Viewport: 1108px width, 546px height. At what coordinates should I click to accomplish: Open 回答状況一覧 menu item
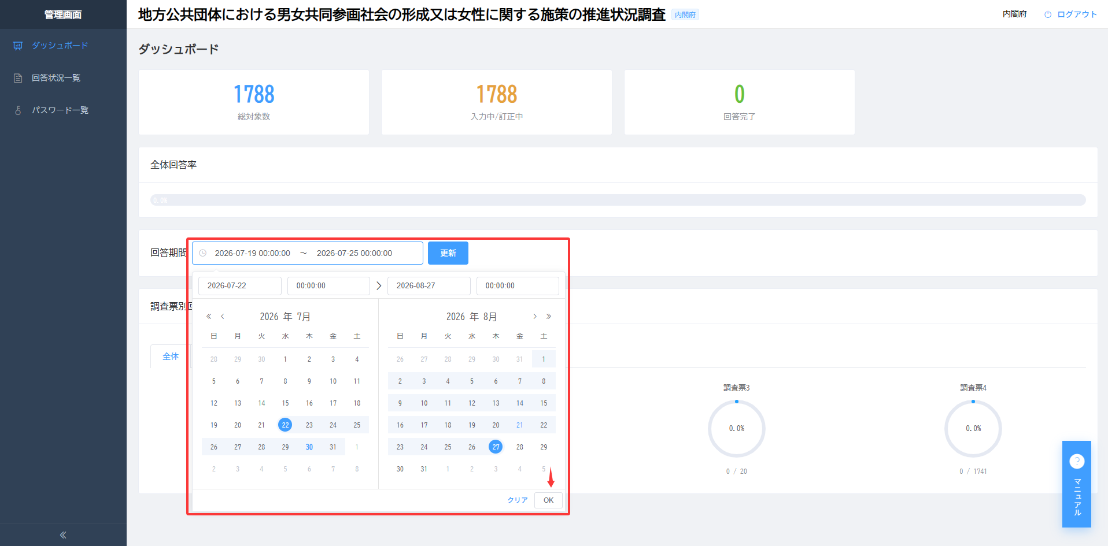(56, 78)
